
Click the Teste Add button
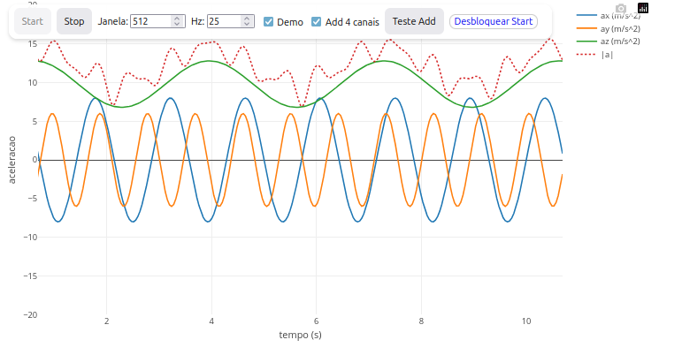[x=414, y=21]
